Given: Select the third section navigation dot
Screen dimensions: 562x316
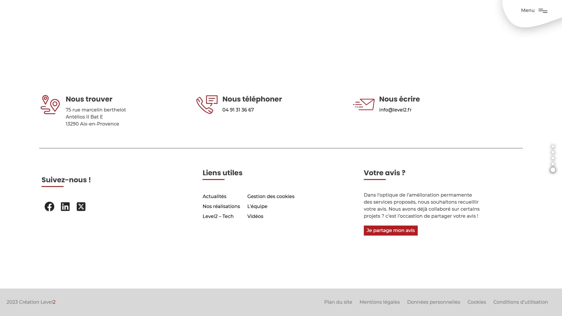Looking at the screenshot, I should point(553,158).
